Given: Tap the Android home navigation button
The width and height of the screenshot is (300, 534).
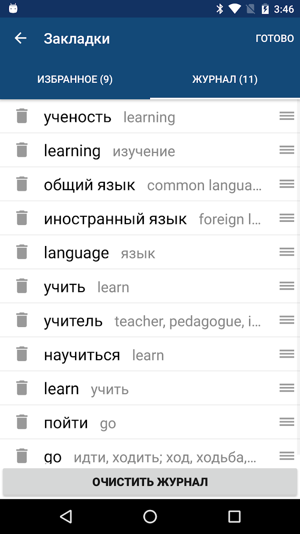Looking at the screenshot, I should [x=150, y=516].
